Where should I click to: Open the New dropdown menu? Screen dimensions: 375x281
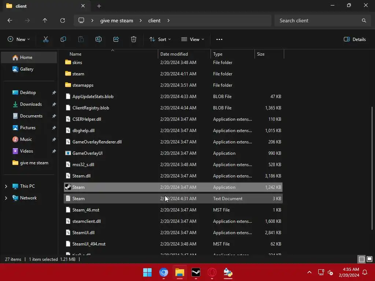19,40
